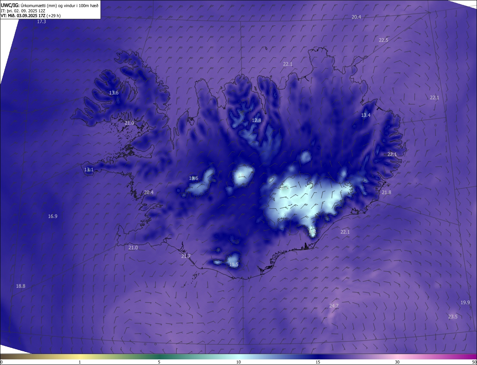Click the 22.5 value label

(383, 40)
